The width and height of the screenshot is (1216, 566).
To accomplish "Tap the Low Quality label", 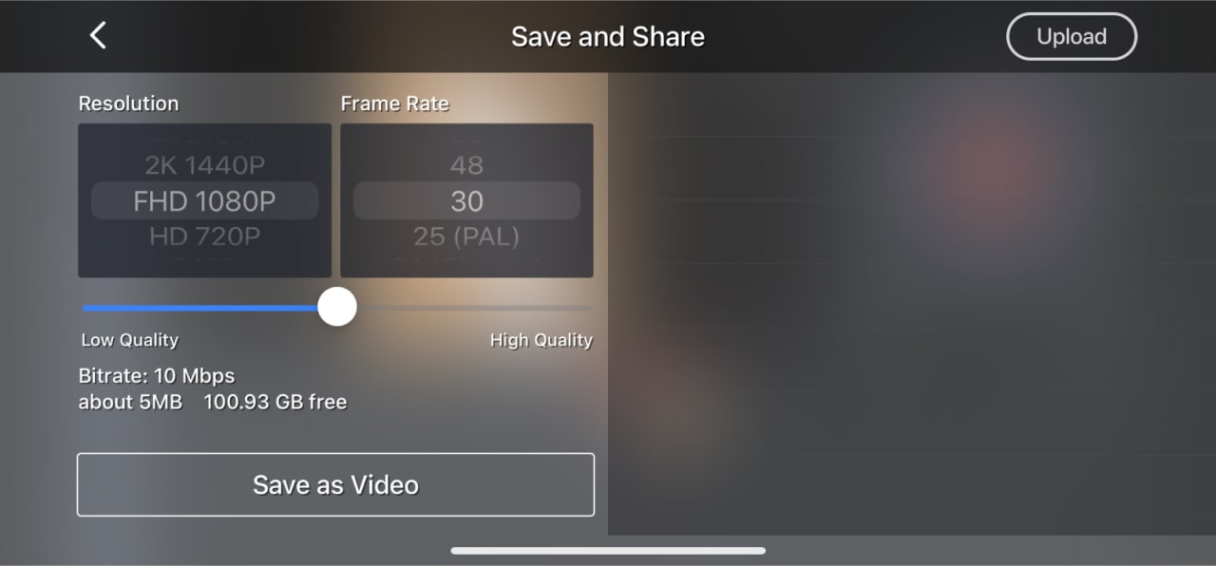I will coord(129,340).
